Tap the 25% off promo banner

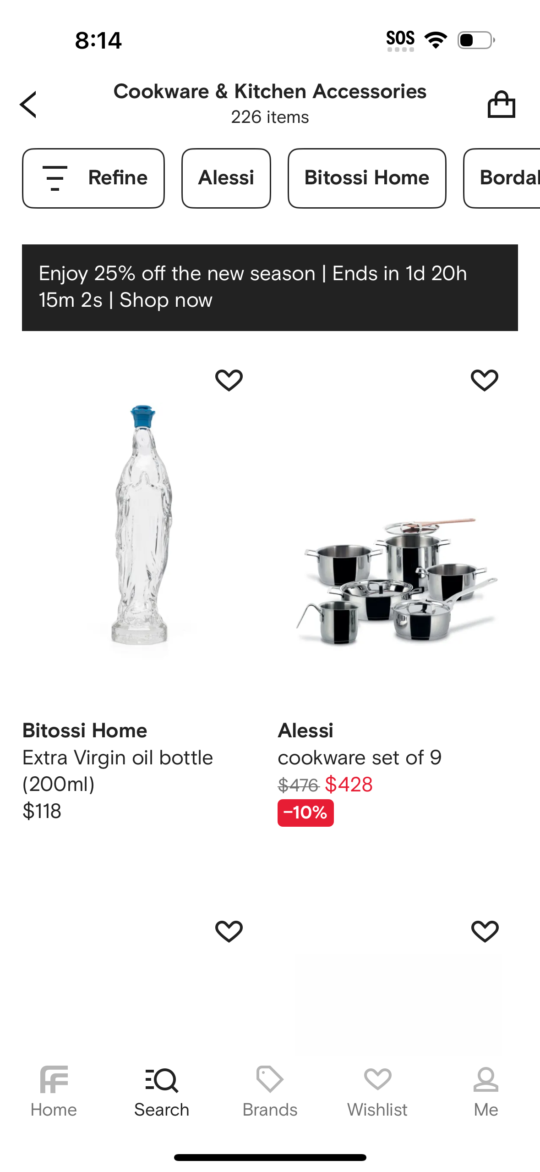coord(270,287)
